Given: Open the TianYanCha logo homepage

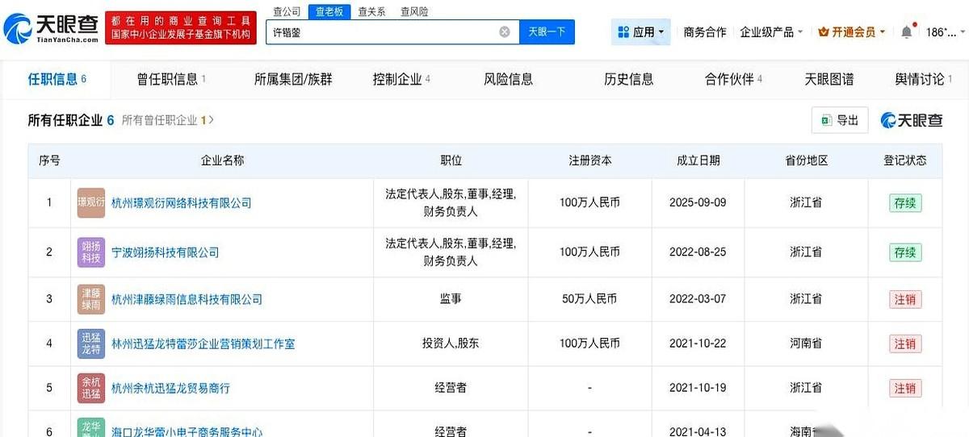Looking at the screenshot, I should pyautogui.click(x=52, y=29).
